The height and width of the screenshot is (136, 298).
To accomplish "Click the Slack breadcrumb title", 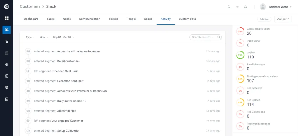I will (x=51, y=6).
